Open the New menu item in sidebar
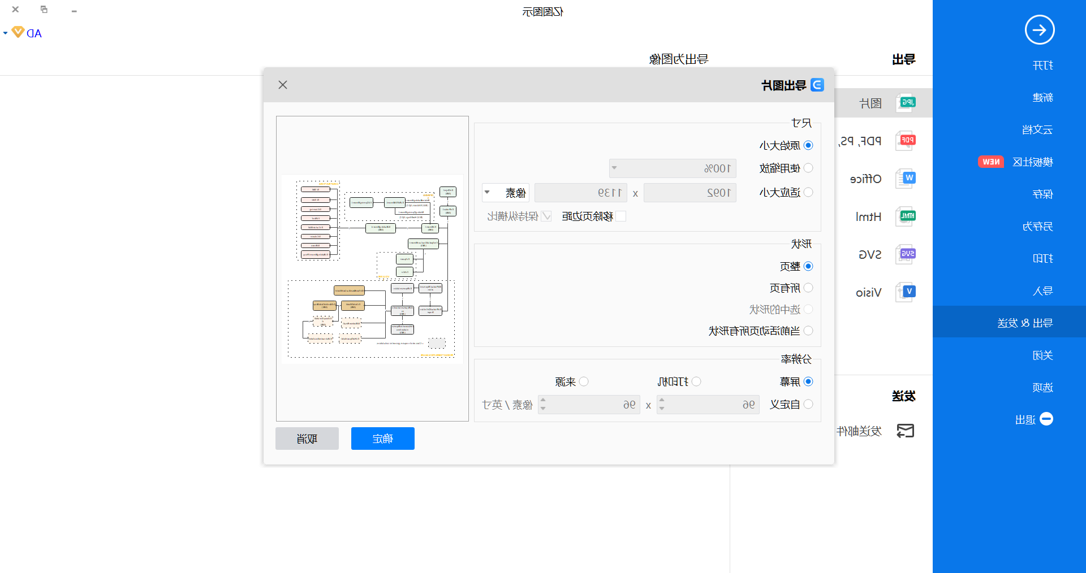1086x573 pixels. [x=1042, y=98]
